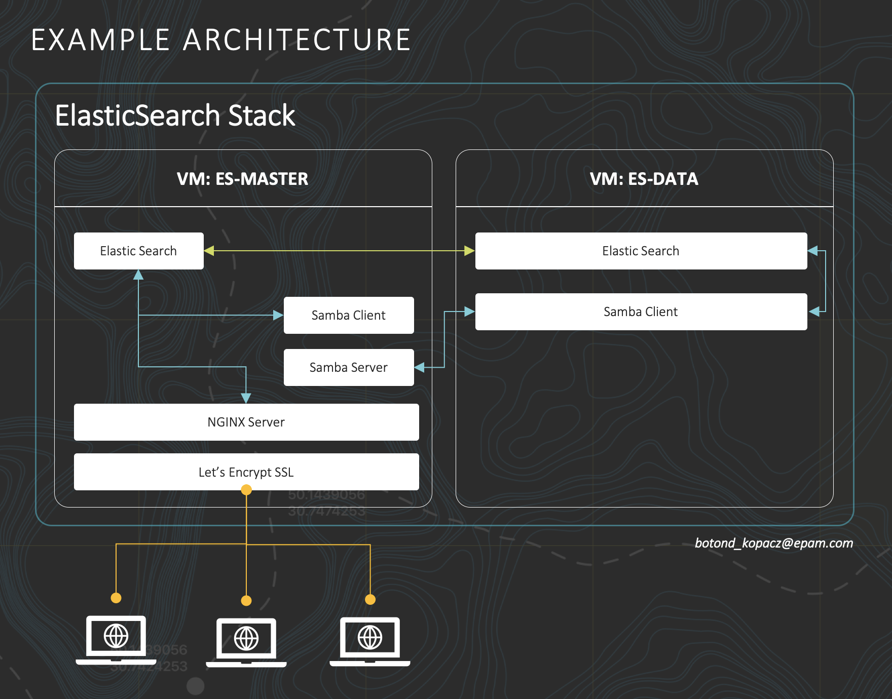Click the yellow endpoint dot above left laptop
892x699 pixels.
pos(116,598)
